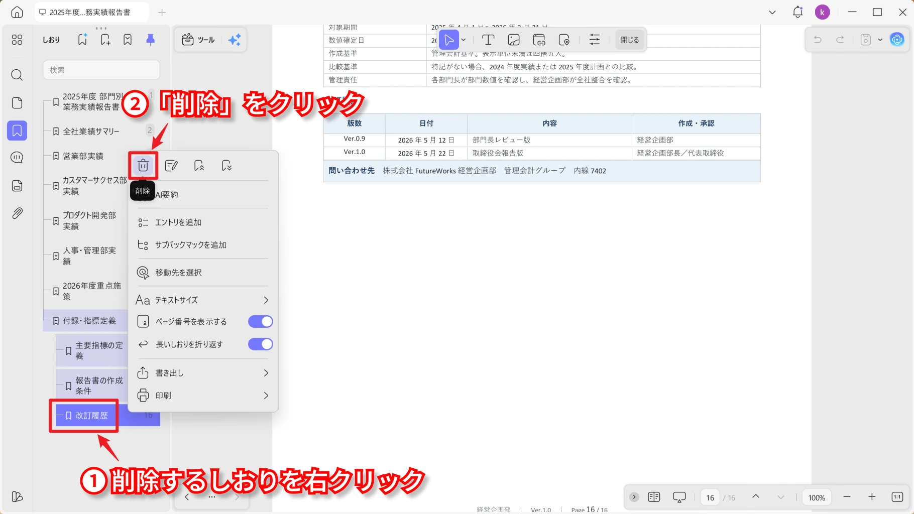This screenshot has height=514, width=914.
Task: Open the tab list chevron in title bar
Action: (x=772, y=12)
